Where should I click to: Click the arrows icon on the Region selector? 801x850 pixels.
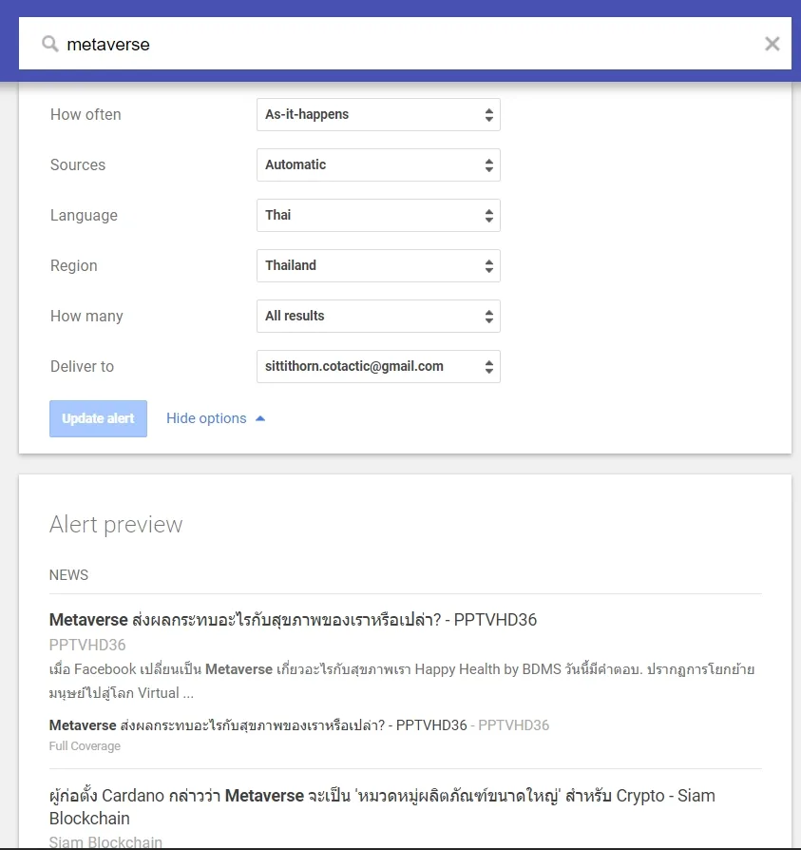click(x=487, y=265)
